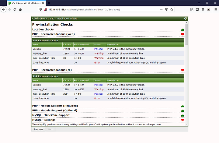Viewport: 219px width, 143px height.
Task: Save page to Pocket icon
Action: click(x=167, y=9)
